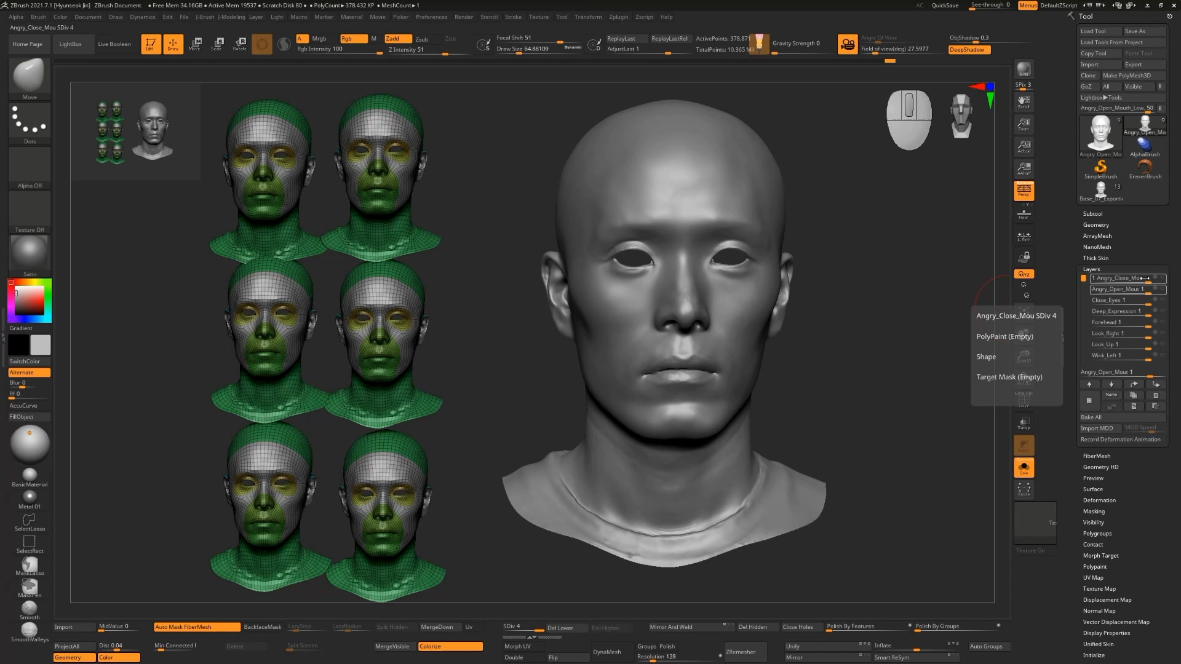Toggle visibility eye of Forehead layer
The width and height of the screenshot is (1181, 664).
1162,322
